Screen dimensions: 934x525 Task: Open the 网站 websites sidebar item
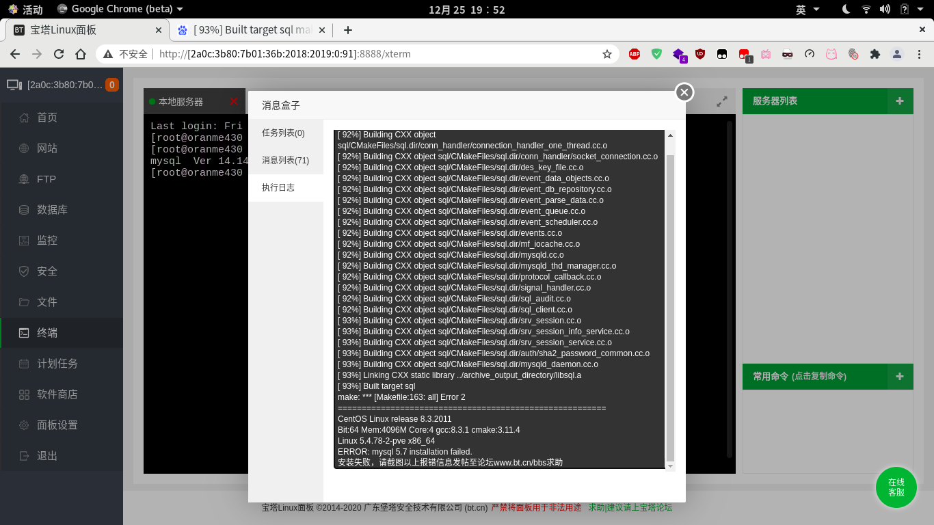tap(62, 148)
